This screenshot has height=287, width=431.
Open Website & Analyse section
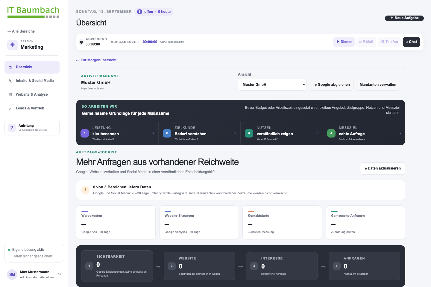[x=32, y=94]
